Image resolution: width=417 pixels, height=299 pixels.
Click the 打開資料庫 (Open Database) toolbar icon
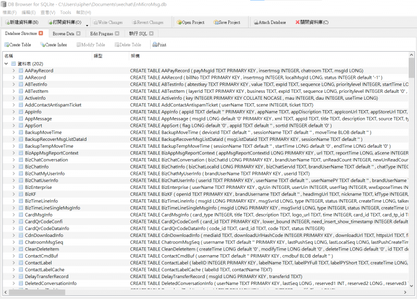pyautogui.click(x=51, y=22)
